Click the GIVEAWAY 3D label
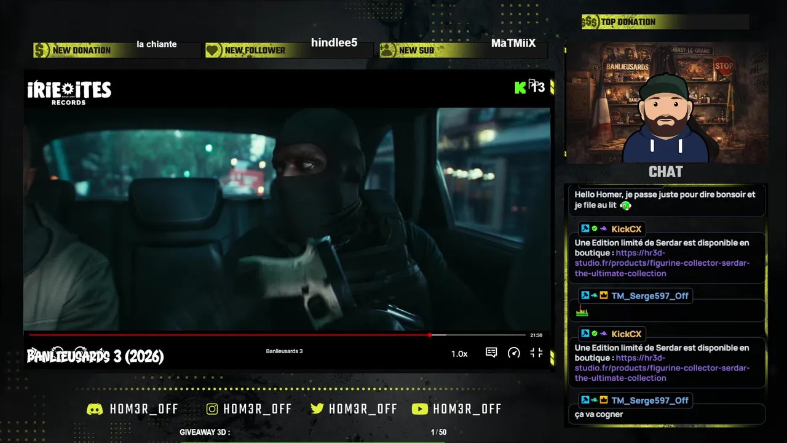787x443 pixels. click(x=205, y=433)
